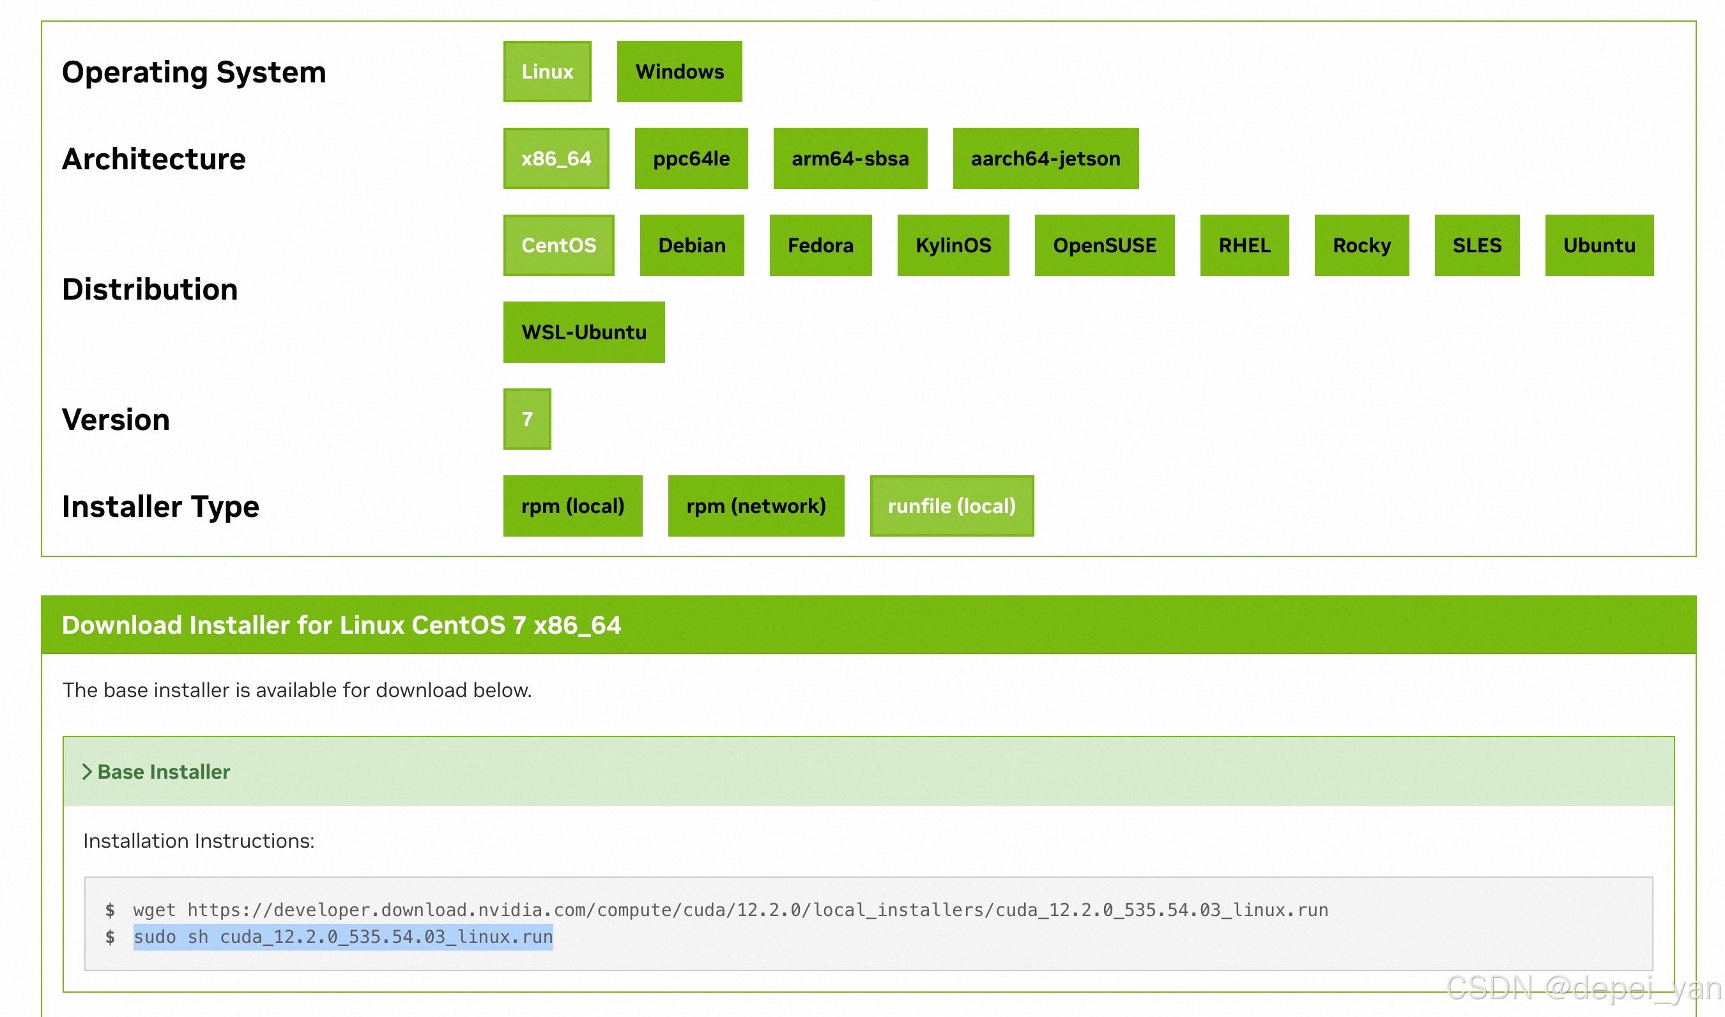Select x86_64 architecture
Screen dimensions: 1725x1017
[x=556, y=158]
